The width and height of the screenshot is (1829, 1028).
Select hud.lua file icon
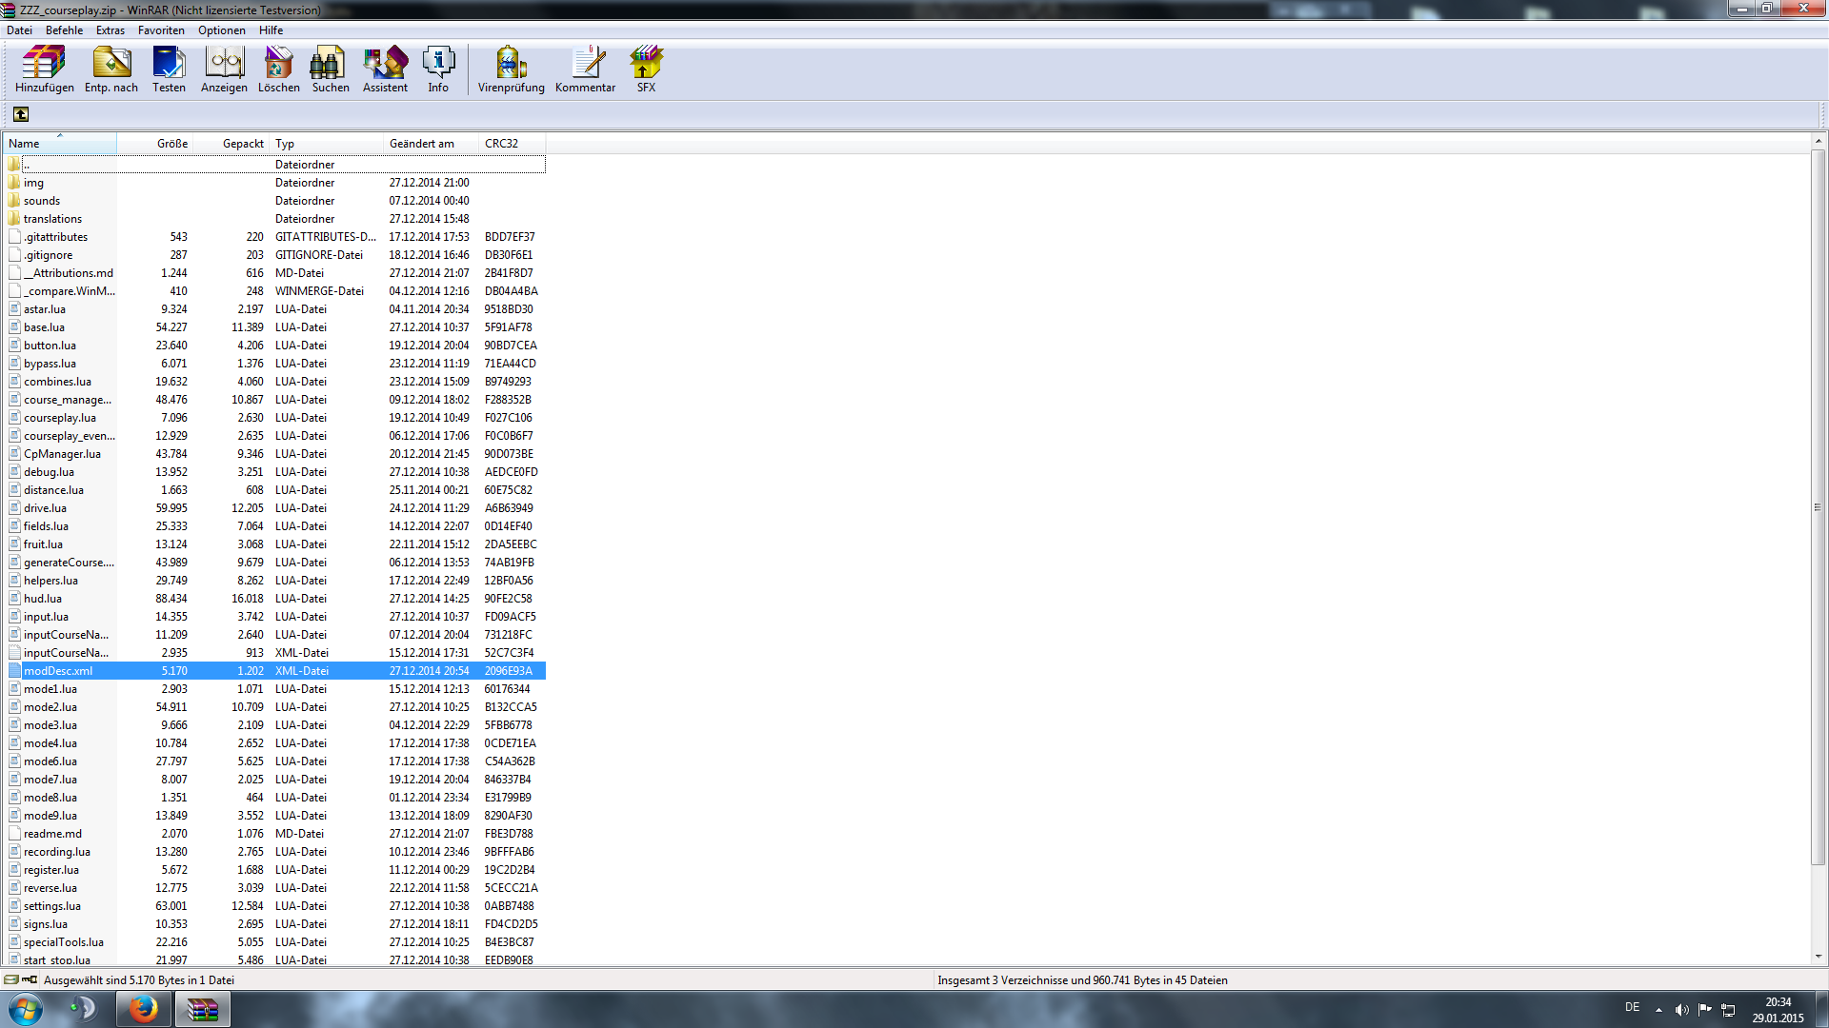(14, 599)
